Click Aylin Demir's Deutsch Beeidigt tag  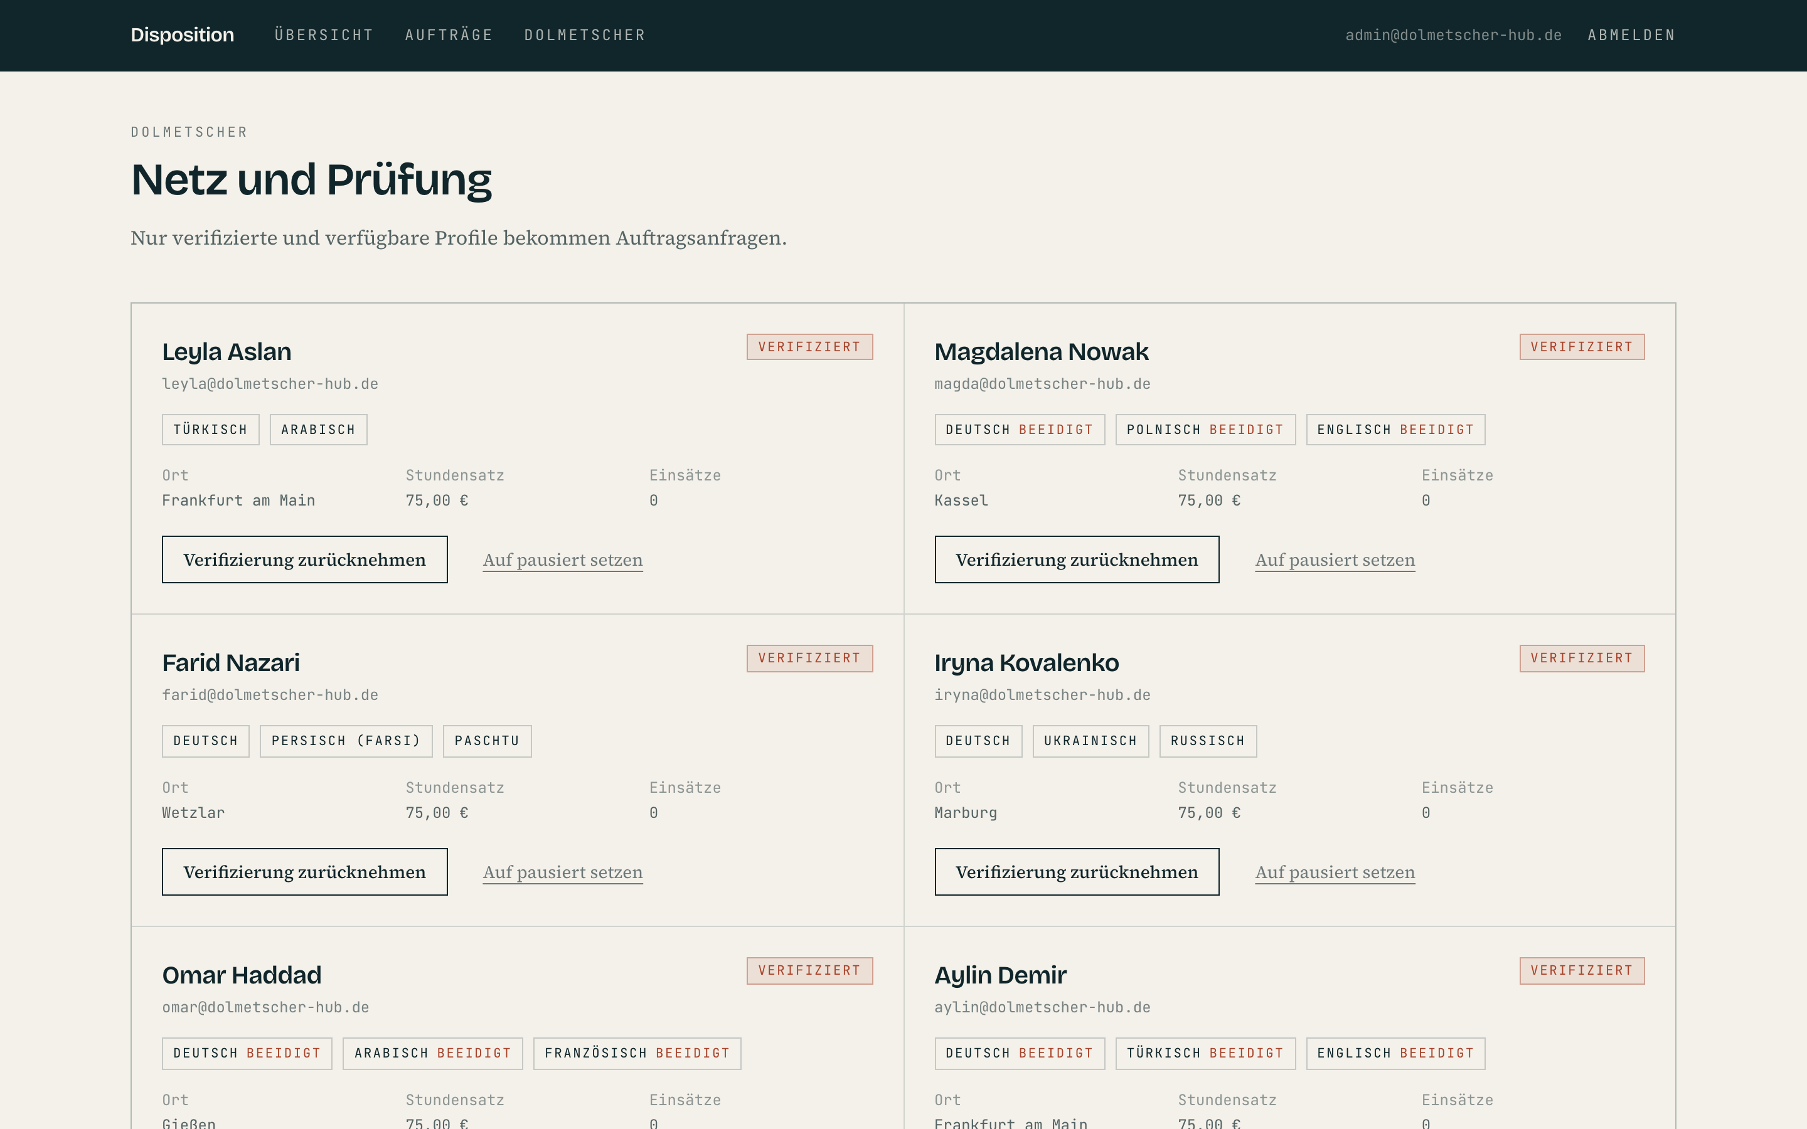(x=1019, y=1053)
